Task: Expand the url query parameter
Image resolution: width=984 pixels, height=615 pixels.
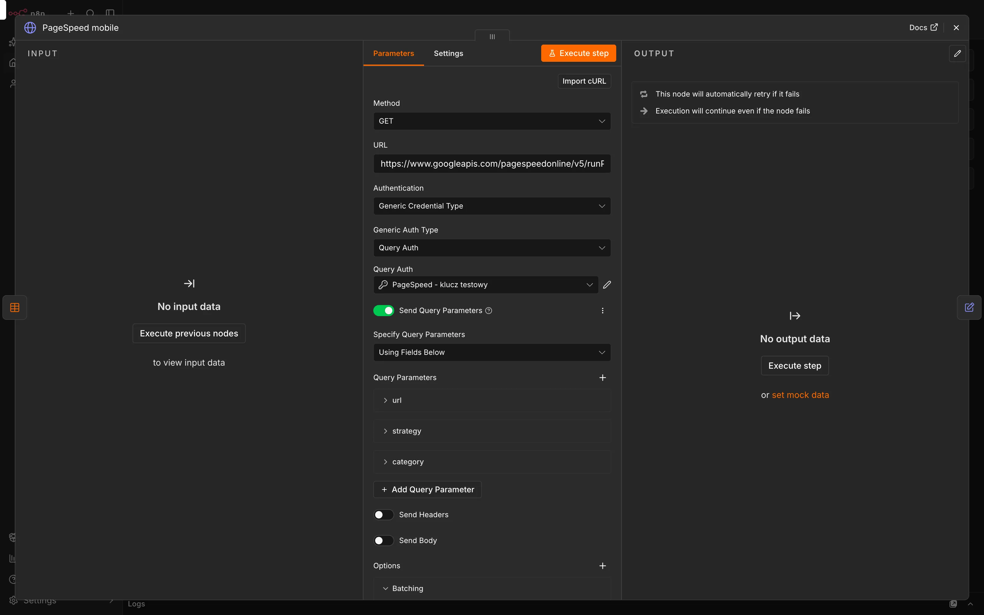Action: point(492,400)
